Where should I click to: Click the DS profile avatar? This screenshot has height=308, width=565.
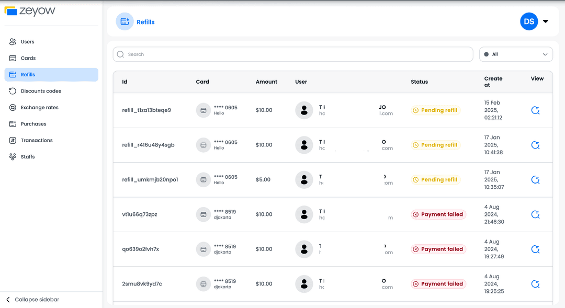tap(528, 21)
